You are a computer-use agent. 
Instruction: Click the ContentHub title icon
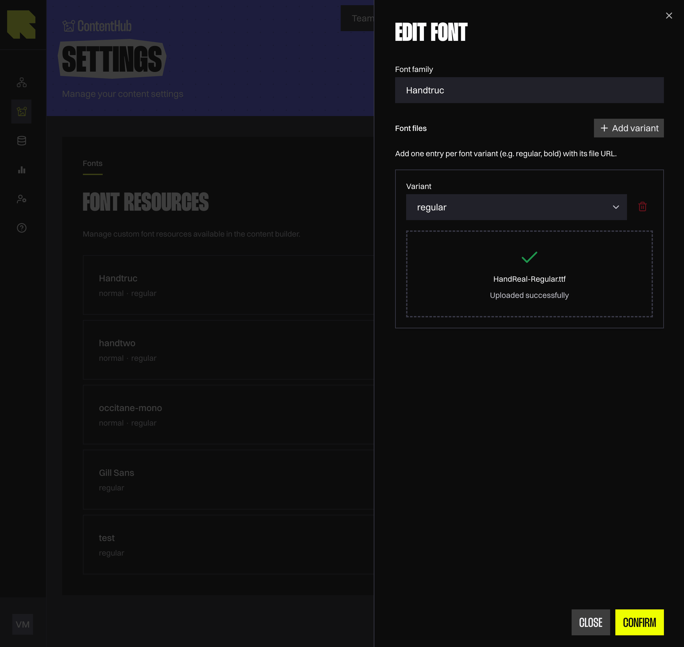pos(69,26)
